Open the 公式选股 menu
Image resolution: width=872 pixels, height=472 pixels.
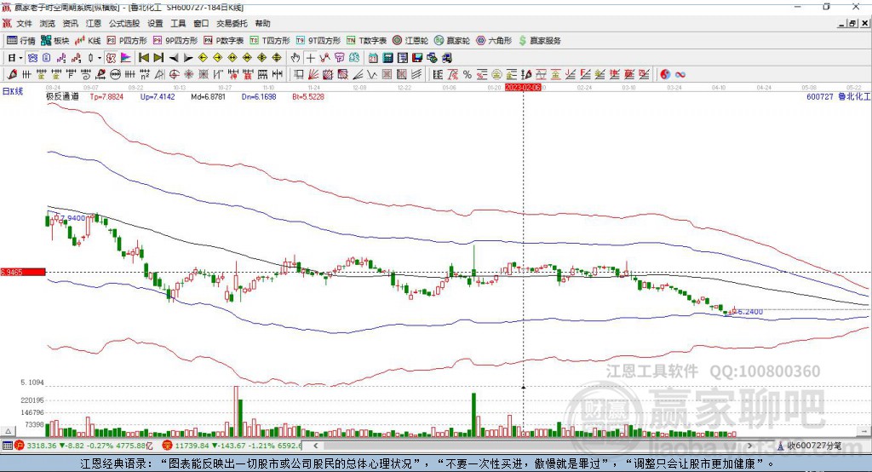pyautogui.click(x=124, y=23)
